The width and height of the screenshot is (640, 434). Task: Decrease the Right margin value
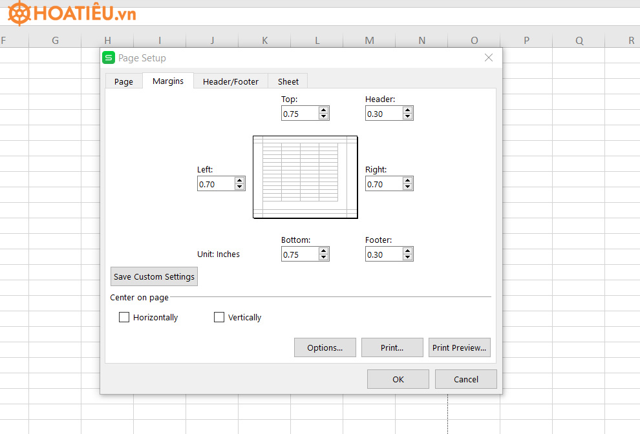[x=408, y=186]
